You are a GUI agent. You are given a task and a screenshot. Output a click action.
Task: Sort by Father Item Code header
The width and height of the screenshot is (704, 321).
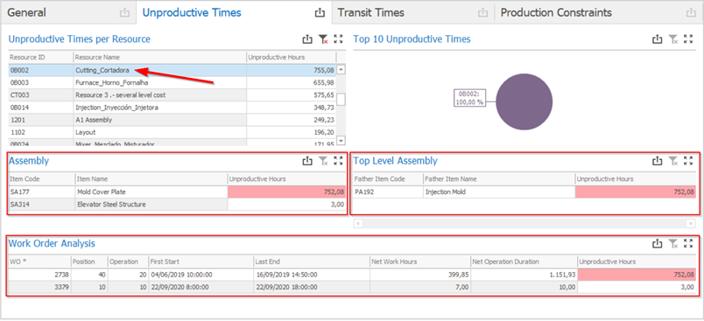389,179
